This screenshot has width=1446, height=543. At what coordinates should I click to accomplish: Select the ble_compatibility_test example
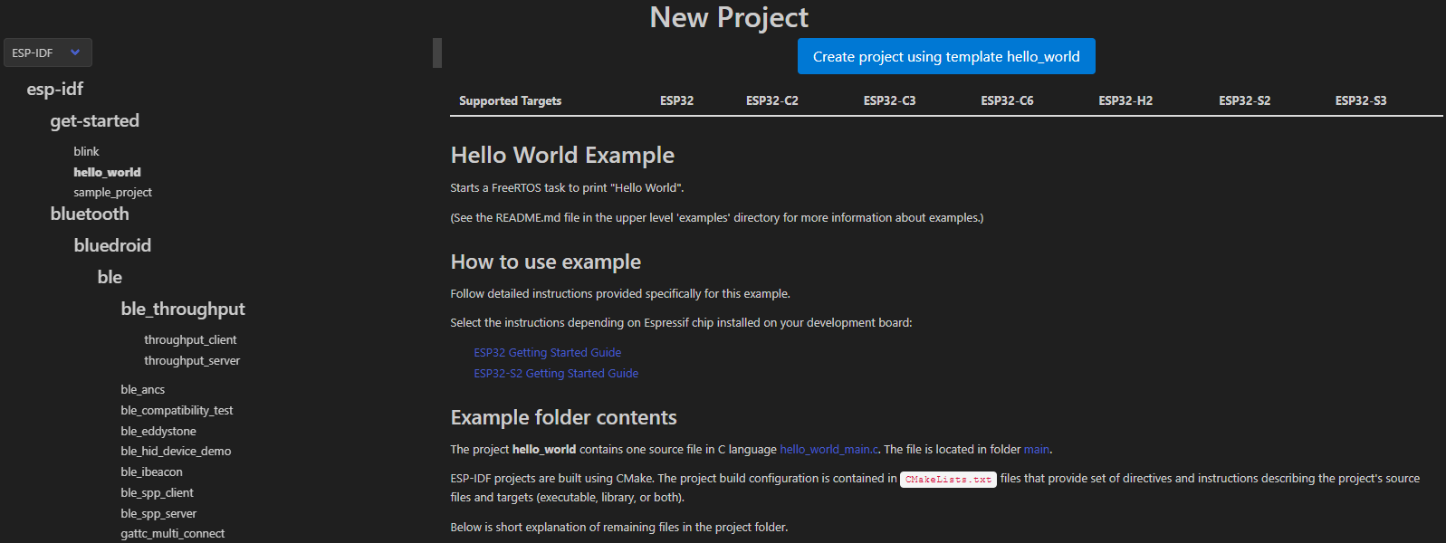point(177,410)
